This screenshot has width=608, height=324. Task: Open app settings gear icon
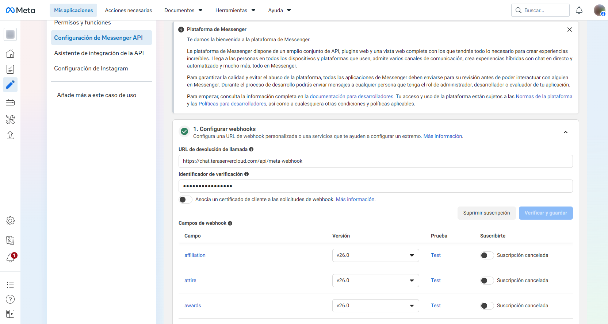10,221
